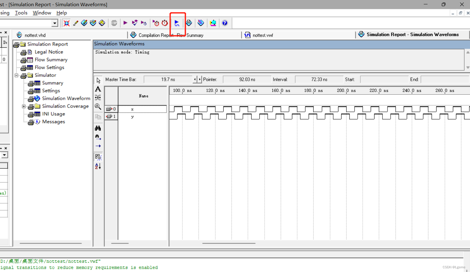Open the Simulation Report toolbar icon
Viewport: 470px width, 272px height.
(201, 23)
